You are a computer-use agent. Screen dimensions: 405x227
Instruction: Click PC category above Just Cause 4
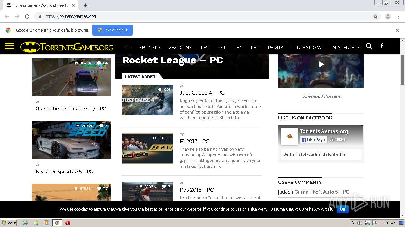[x=182, y=86]
